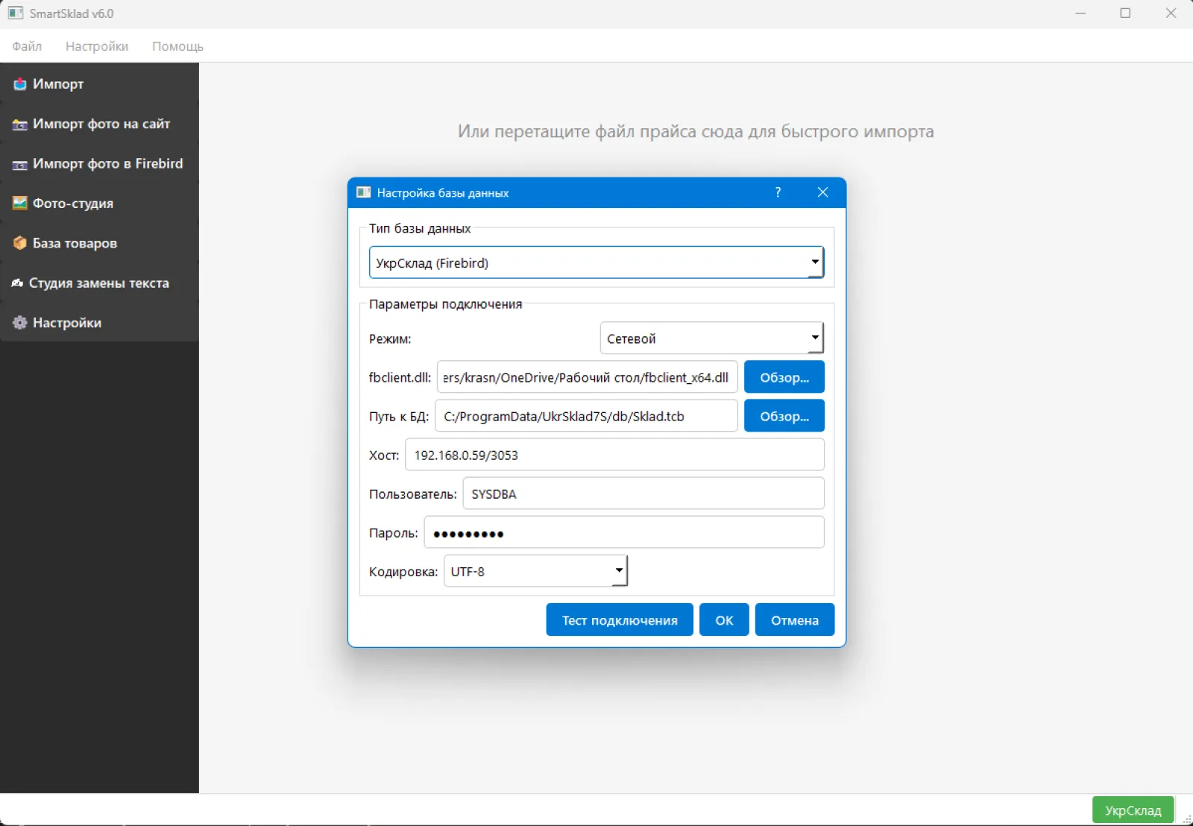Click the Путь к БД: label
This screenshot has width=1193, height=826.
pos(399,417)
